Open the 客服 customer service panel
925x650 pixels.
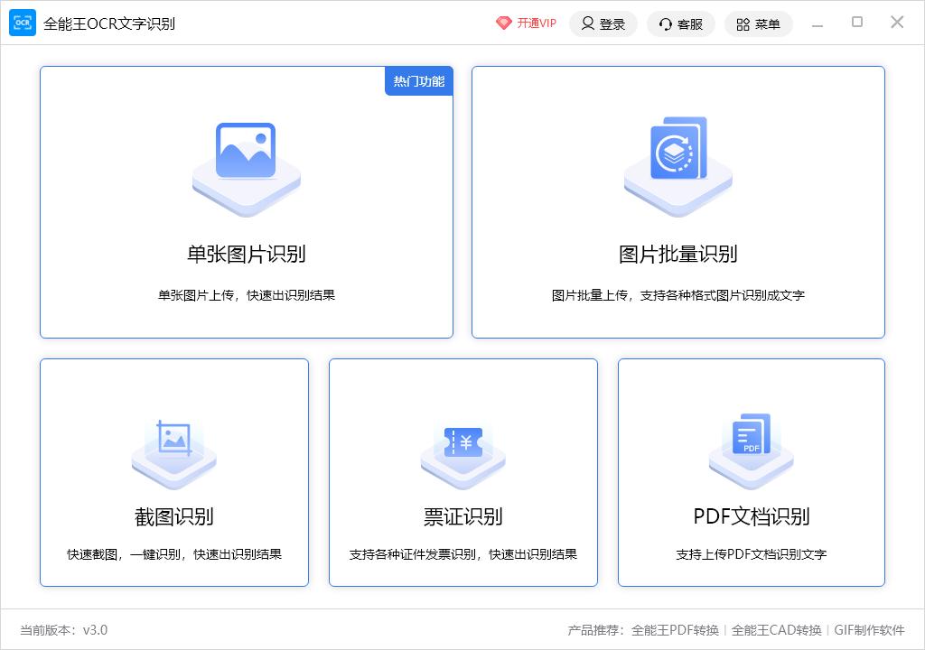click(x=681, y=23)
